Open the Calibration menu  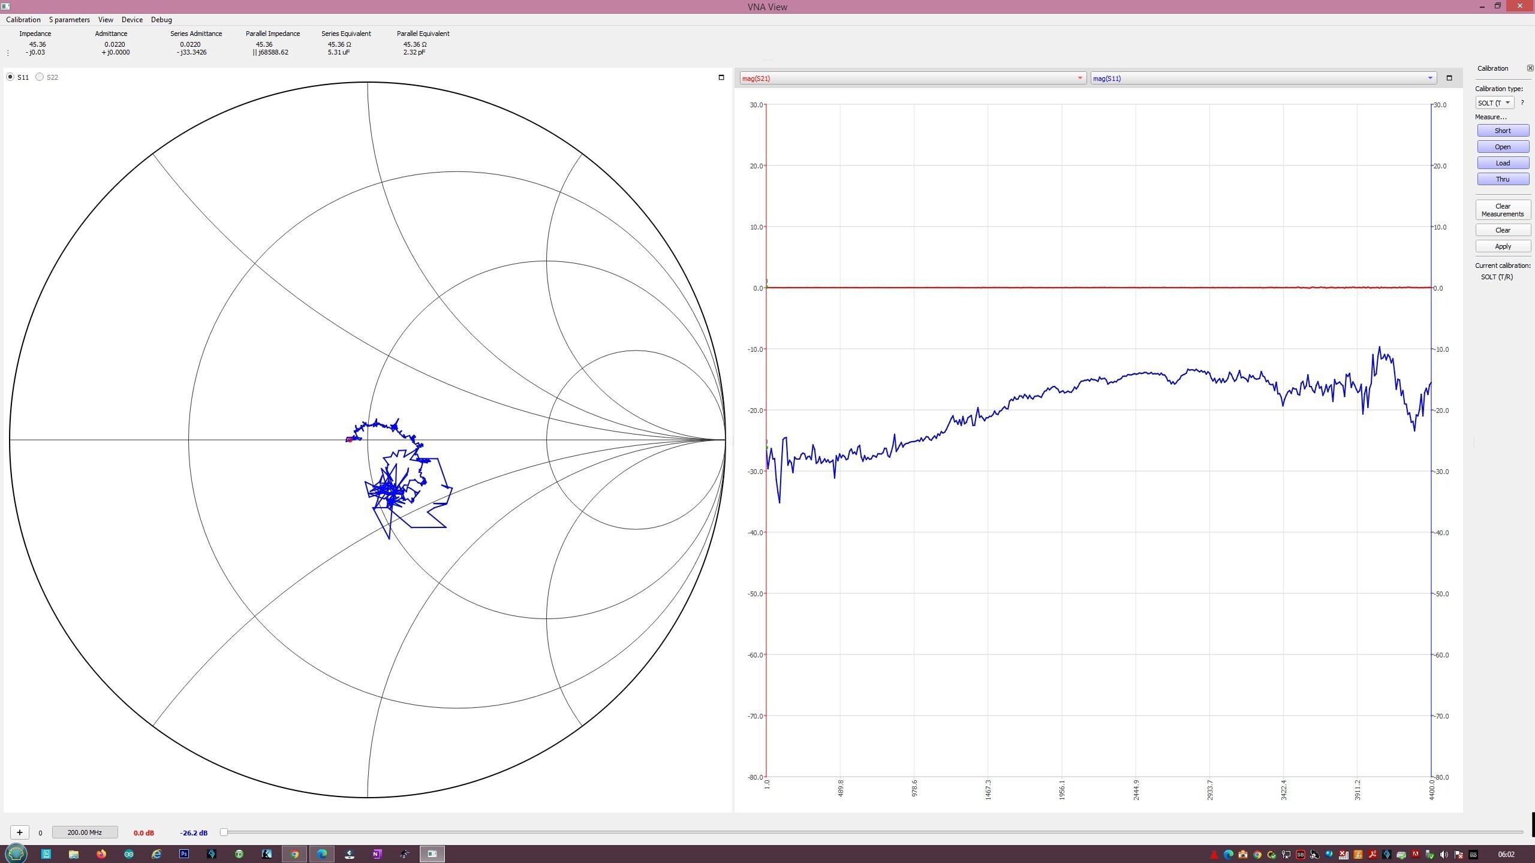[23, 20]
